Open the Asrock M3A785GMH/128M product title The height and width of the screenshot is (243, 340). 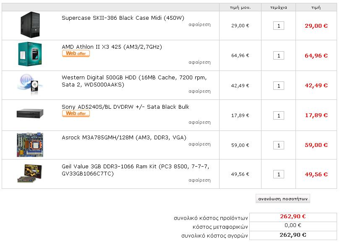coord(124,137)
